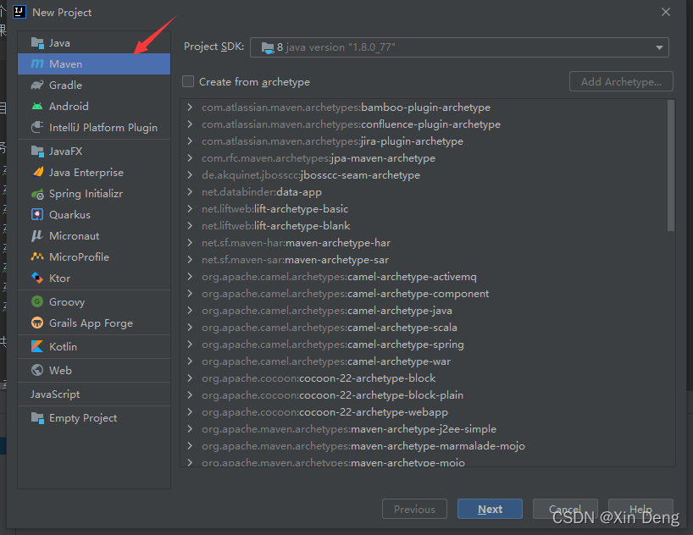693x535 pixels.
Task: Click the Maven 'm' icon
Action: [x=37, y=64]
